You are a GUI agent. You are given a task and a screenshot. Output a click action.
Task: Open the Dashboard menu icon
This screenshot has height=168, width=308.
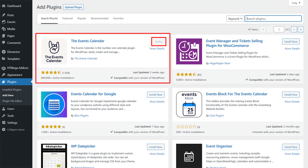4,6
